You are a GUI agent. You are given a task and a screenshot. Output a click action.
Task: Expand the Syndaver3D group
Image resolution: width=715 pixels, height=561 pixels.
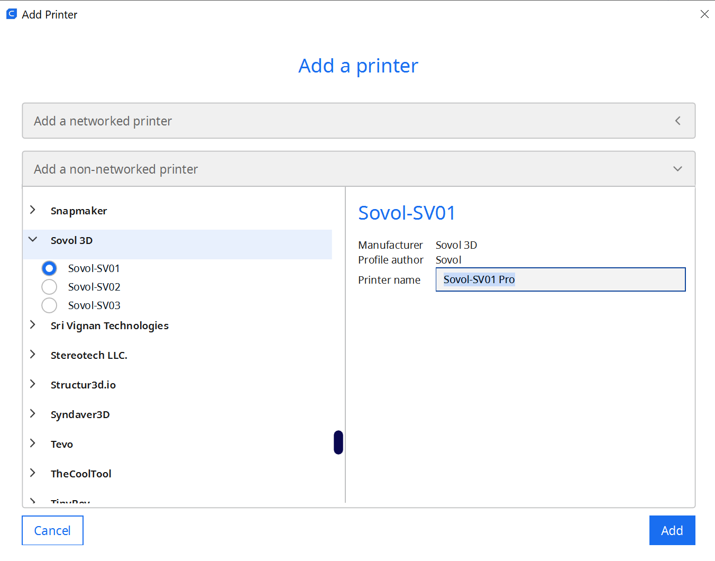click(33, 414)
